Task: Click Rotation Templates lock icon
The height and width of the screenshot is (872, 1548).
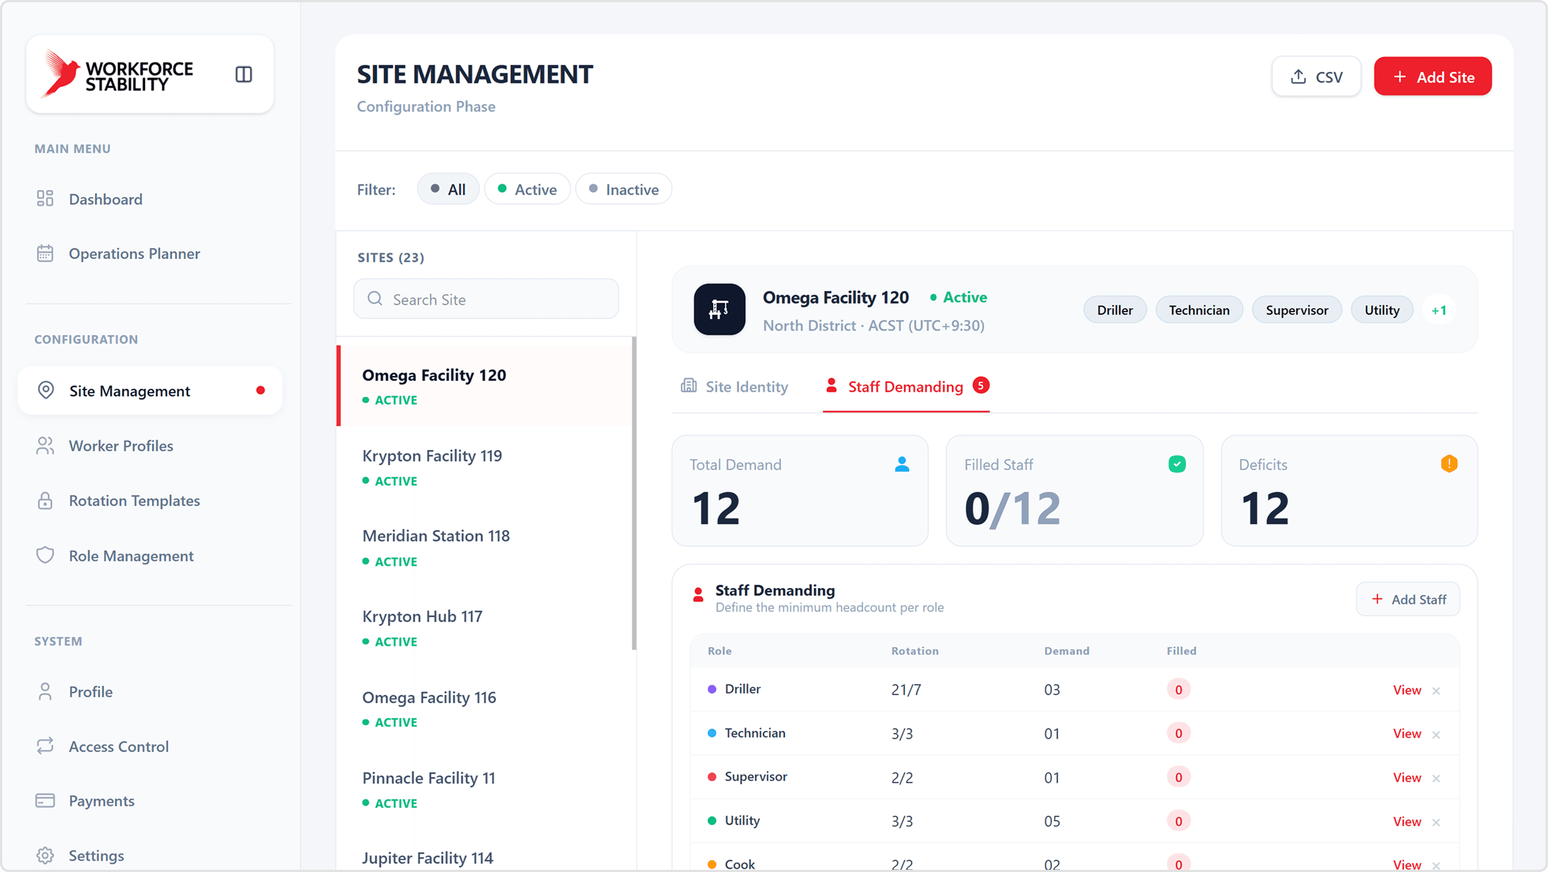Action: click(x=45, y=500)
